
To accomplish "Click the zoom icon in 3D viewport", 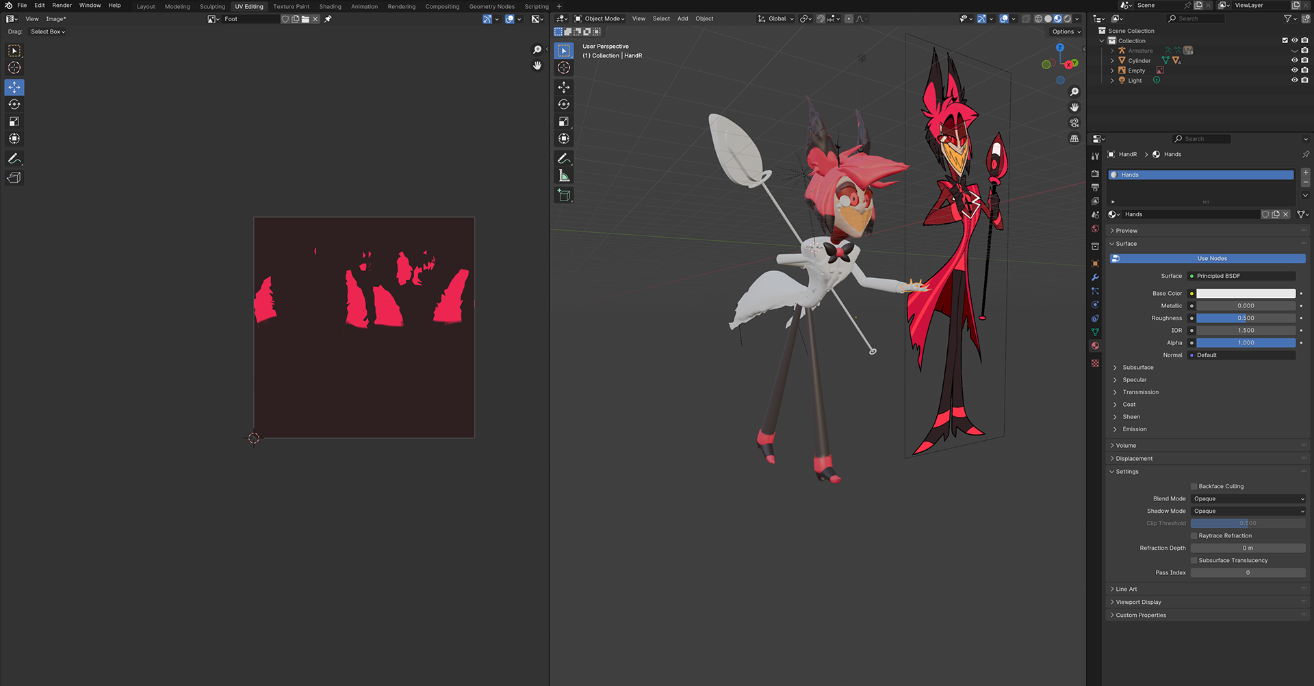I will pos(1074,92).
